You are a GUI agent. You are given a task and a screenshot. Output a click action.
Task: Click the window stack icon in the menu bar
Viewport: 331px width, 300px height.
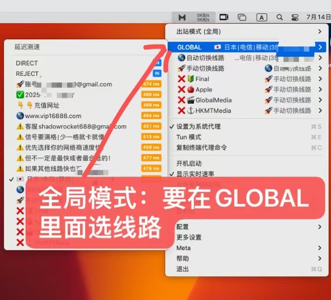tap(242, 17)
